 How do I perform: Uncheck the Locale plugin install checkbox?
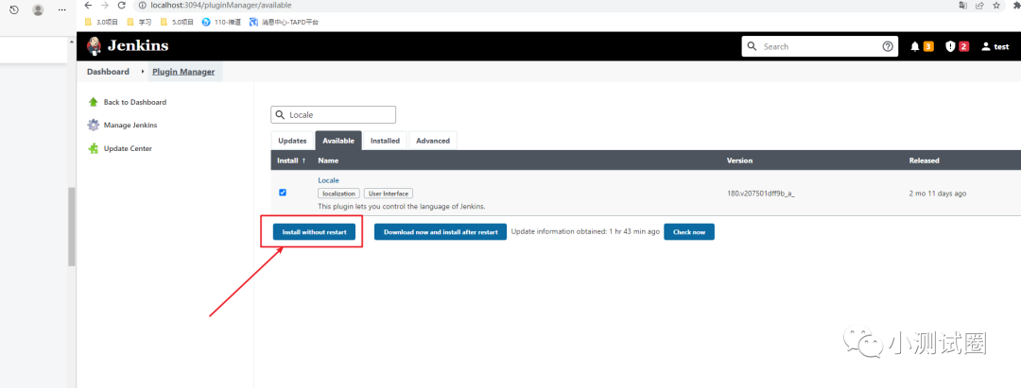(282, 193)
